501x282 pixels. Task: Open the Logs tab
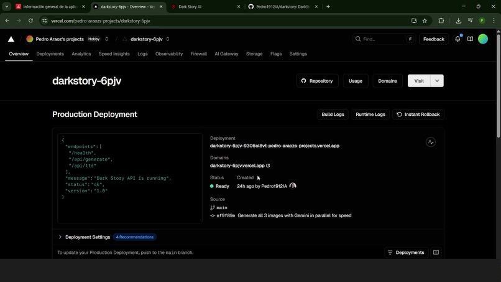pos(142,54)
